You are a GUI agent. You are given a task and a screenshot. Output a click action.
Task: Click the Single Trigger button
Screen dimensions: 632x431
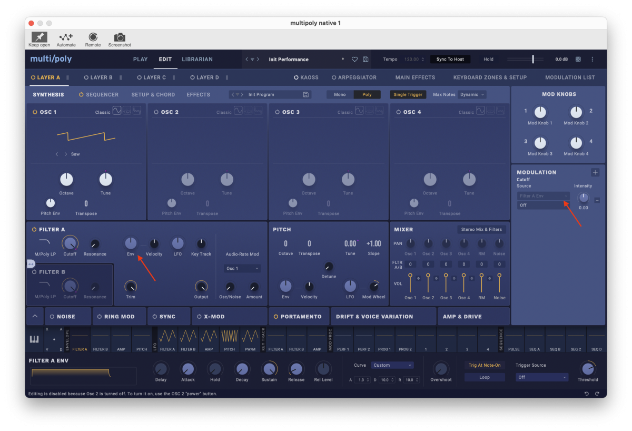[408, 95]
